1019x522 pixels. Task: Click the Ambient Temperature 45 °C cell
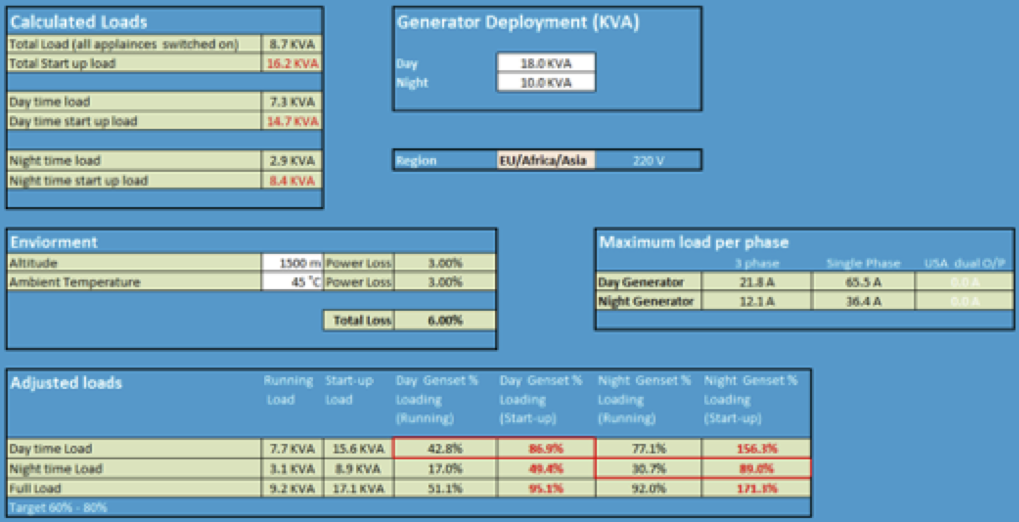coord(292,282)
